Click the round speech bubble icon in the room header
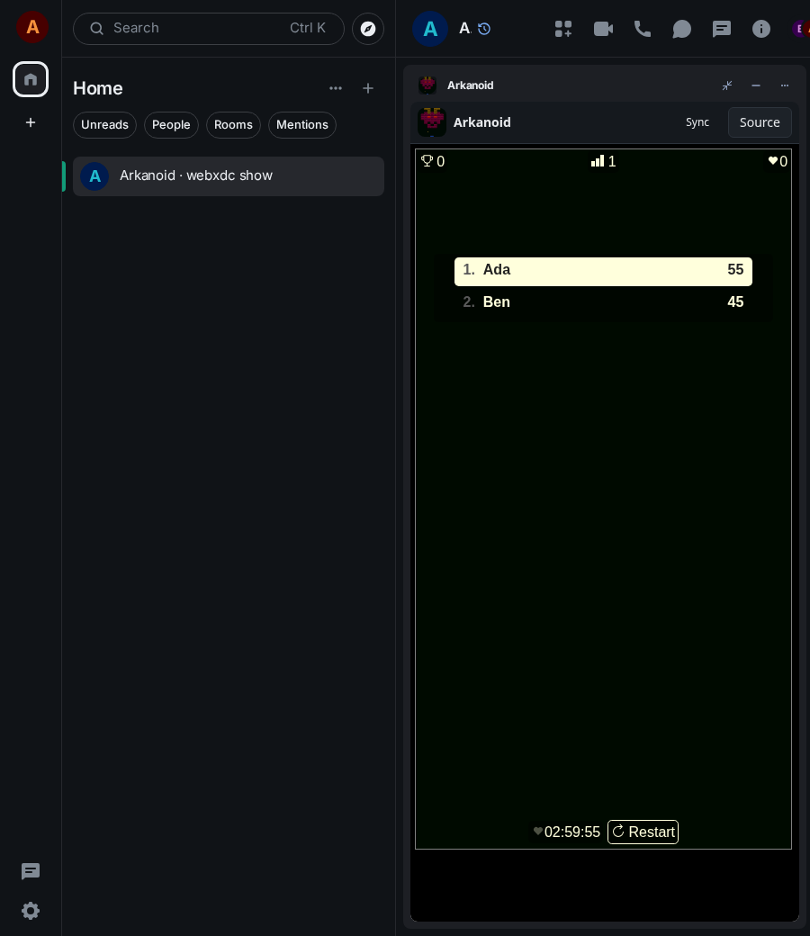This screenshot has height=936, width=810. pos(681,29)
